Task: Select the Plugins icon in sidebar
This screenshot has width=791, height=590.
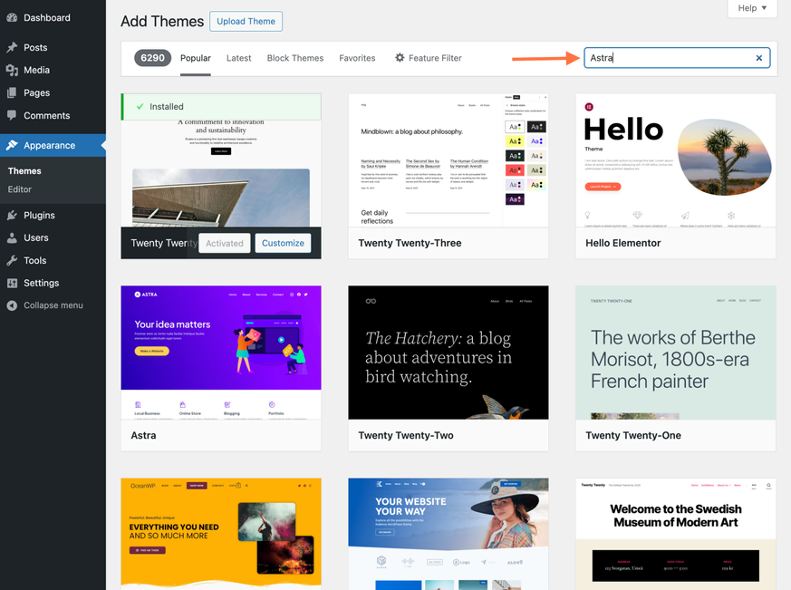Action: pos(12,215)
